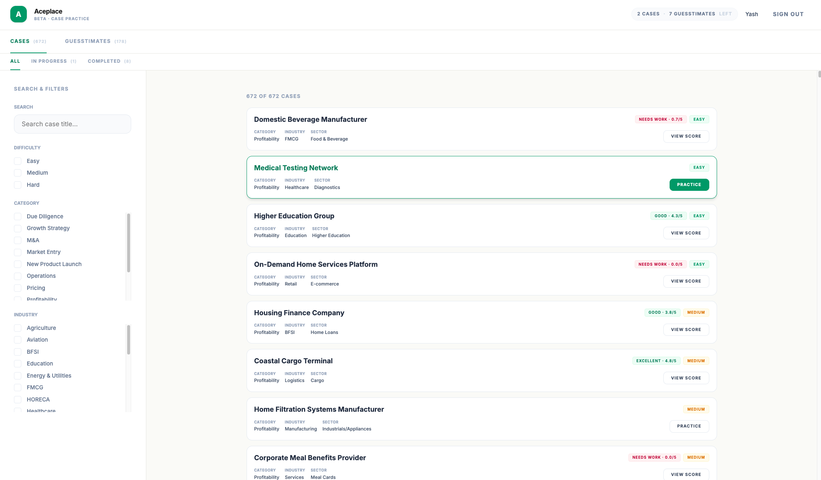This screenshot has width=821, height=480.
Task: Filter by Aviation industry checkbox
Action: (18, 340)
